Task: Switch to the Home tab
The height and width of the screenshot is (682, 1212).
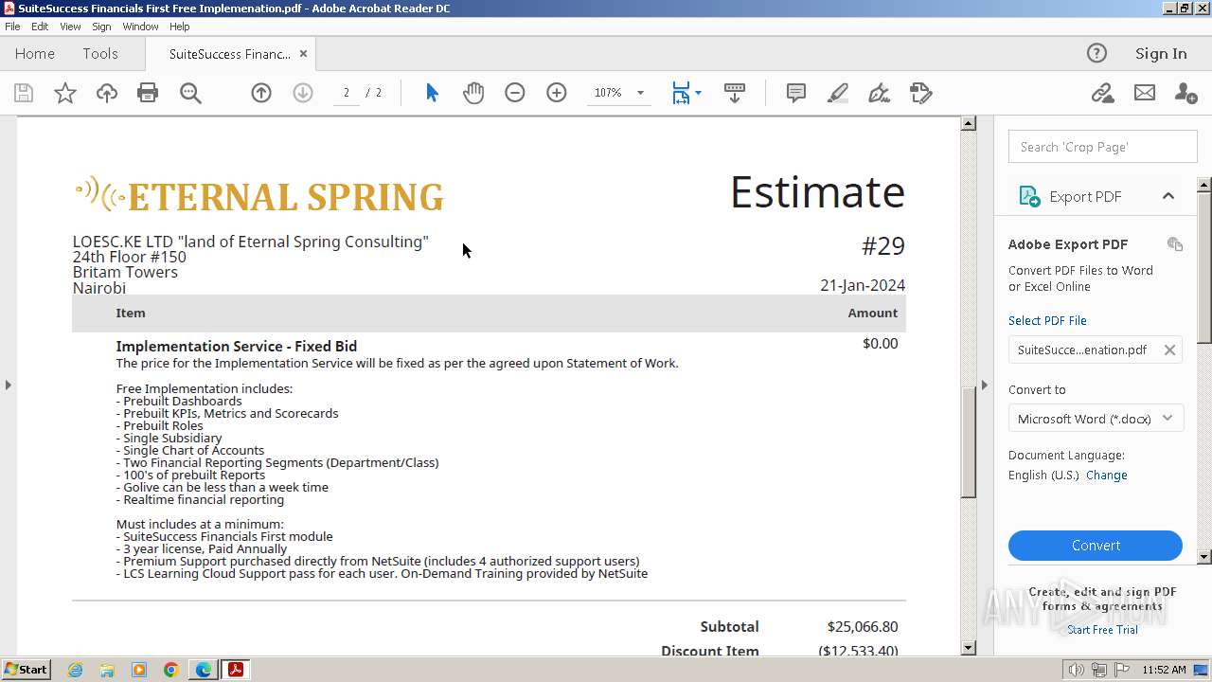Action: [35, 54]
